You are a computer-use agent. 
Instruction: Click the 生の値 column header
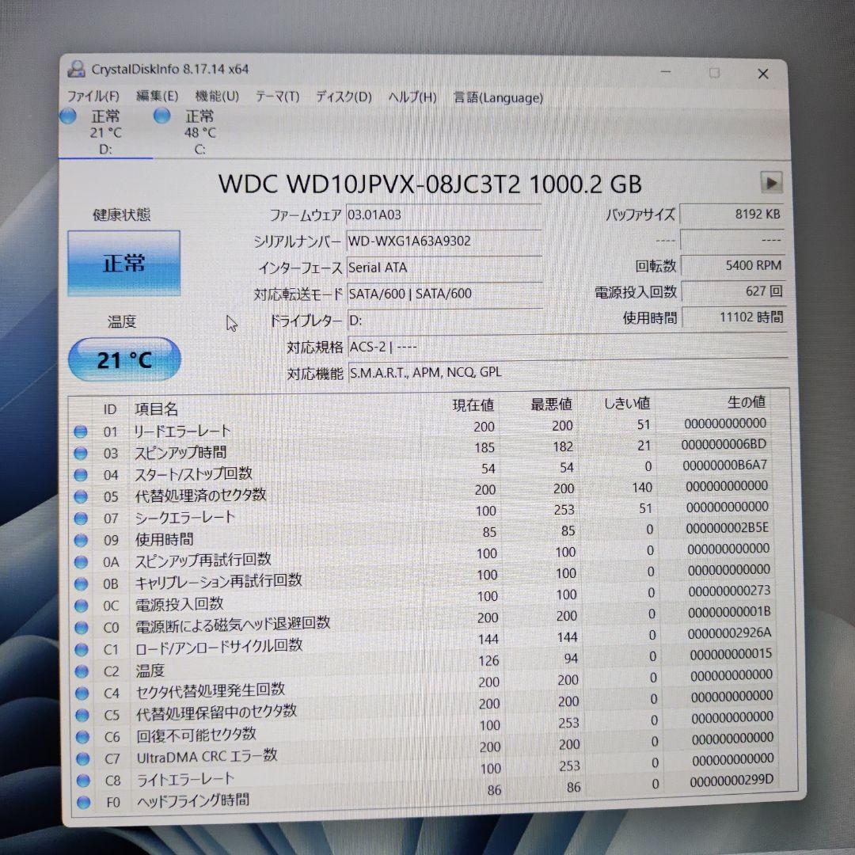pyautogui.click(x=747, y=402)
